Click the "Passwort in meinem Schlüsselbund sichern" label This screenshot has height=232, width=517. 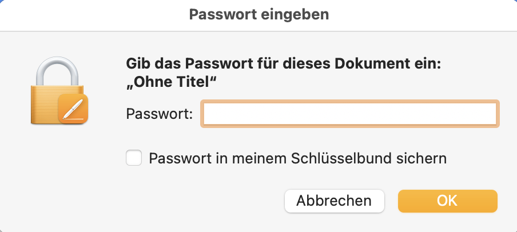pos(297,158)
